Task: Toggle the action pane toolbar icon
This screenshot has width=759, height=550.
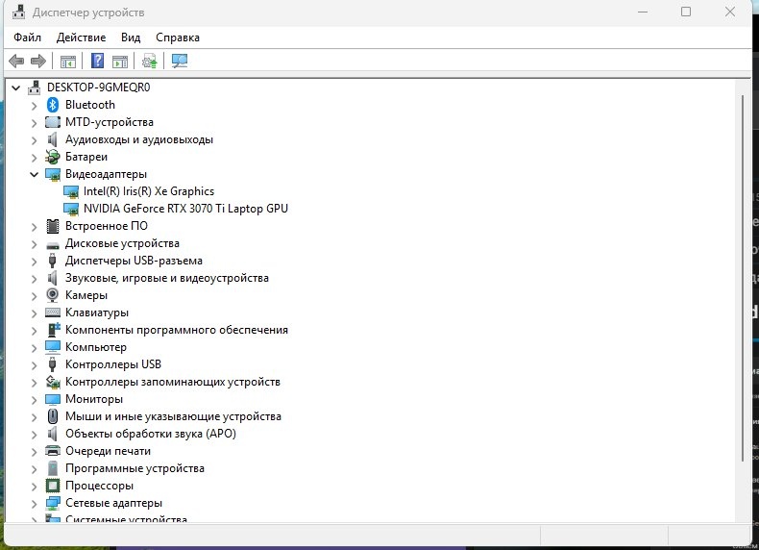Action: 119,62
